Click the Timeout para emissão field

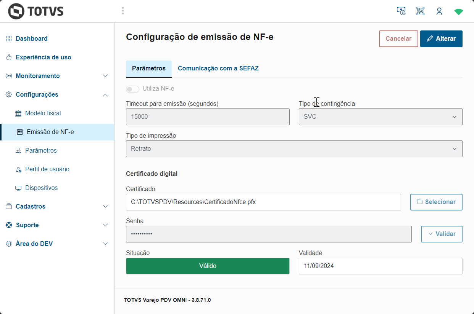[208, 117]
